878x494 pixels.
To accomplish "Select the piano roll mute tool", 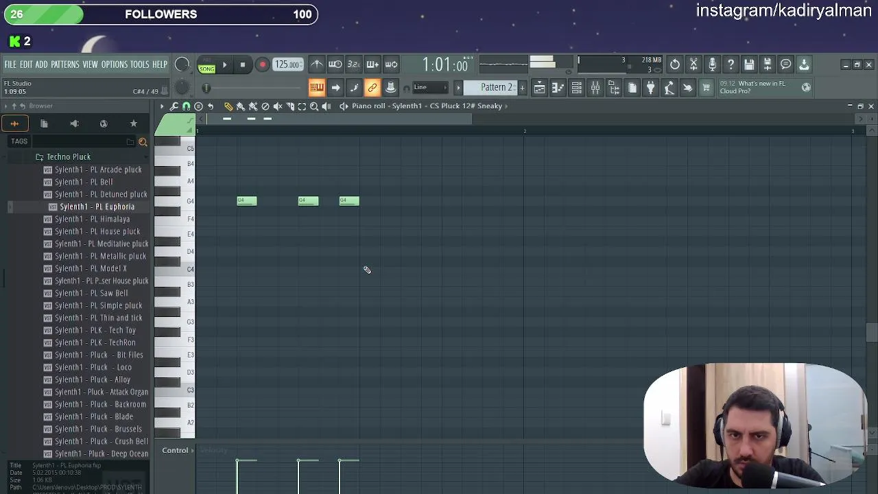I will [x=278, y=106].
